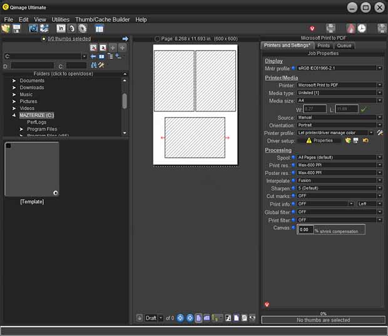Open the Utilities menu
The width and height of the screenshot is (388, 336).
coord(61,19)
